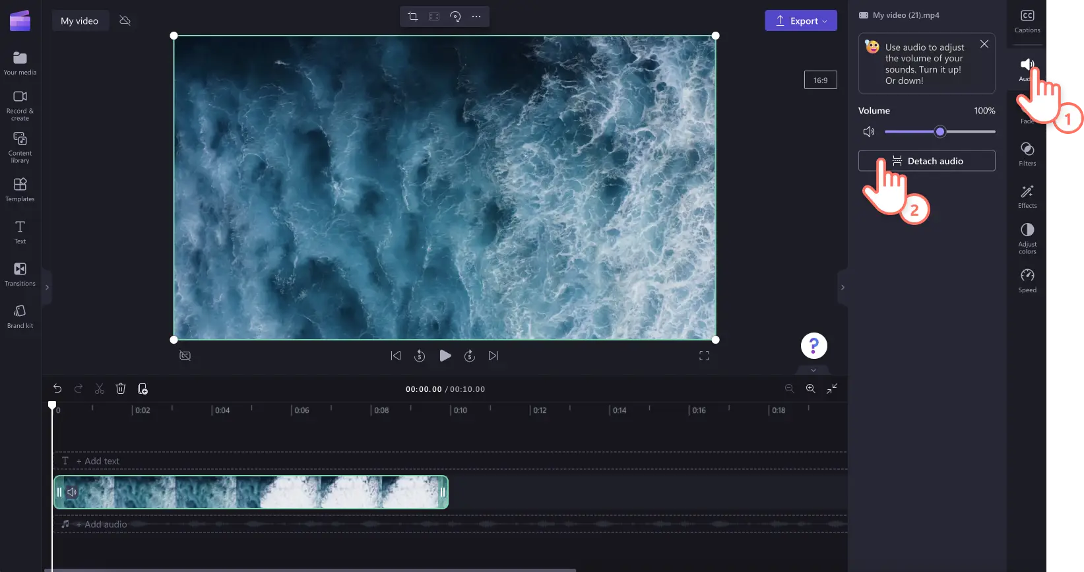The width and height of the screenshot is (1084, 572).
Task: Collapse timeline with chevron below help
Action: [x=813, y=370]
